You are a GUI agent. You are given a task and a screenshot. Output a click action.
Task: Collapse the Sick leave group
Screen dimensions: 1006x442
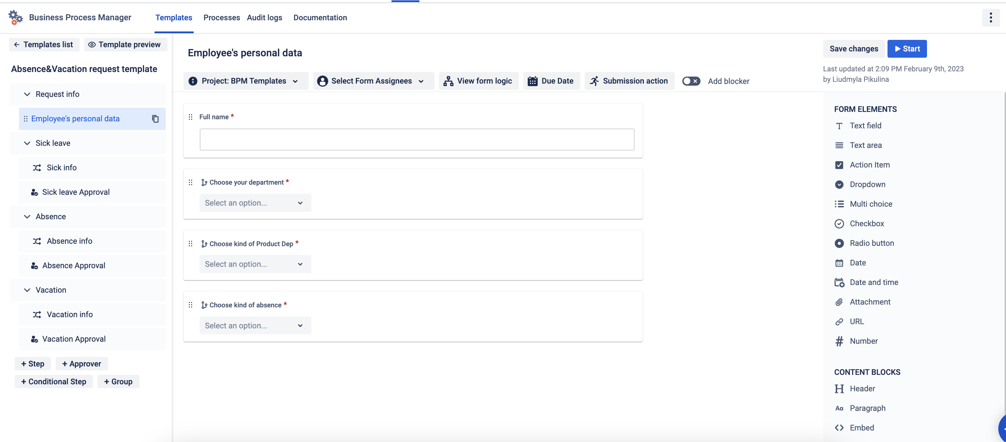click(x=27, y=143)
